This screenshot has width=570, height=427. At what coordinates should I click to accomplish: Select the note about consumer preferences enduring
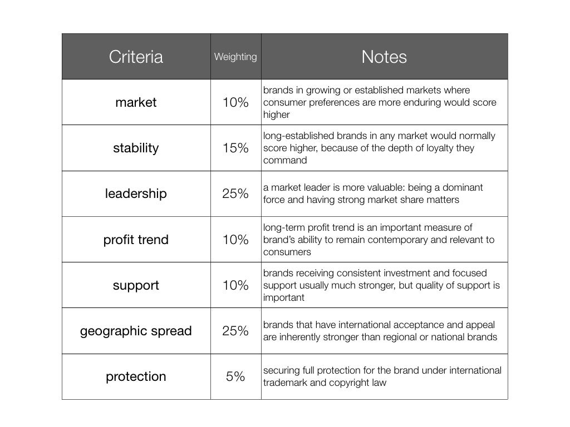click(384, 102)
